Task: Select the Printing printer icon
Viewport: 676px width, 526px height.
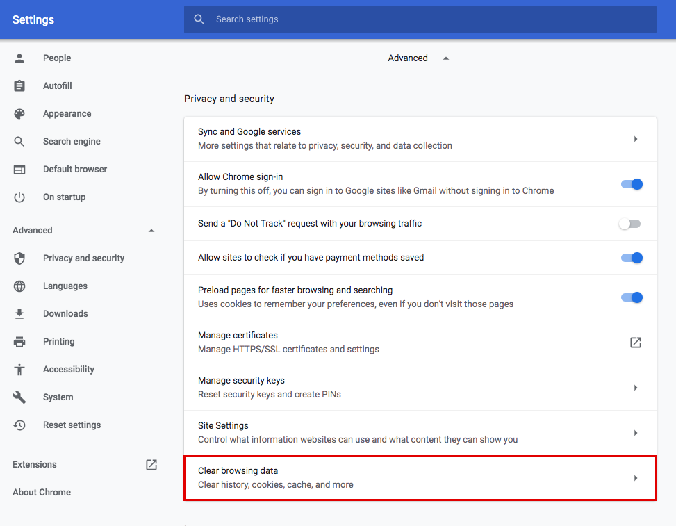Action: (x=19, y=341)
